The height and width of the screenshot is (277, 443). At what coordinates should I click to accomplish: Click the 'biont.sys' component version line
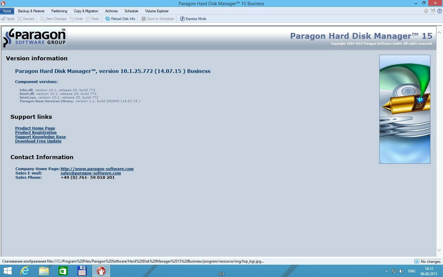pyautogui.click(x=59, y=98)
